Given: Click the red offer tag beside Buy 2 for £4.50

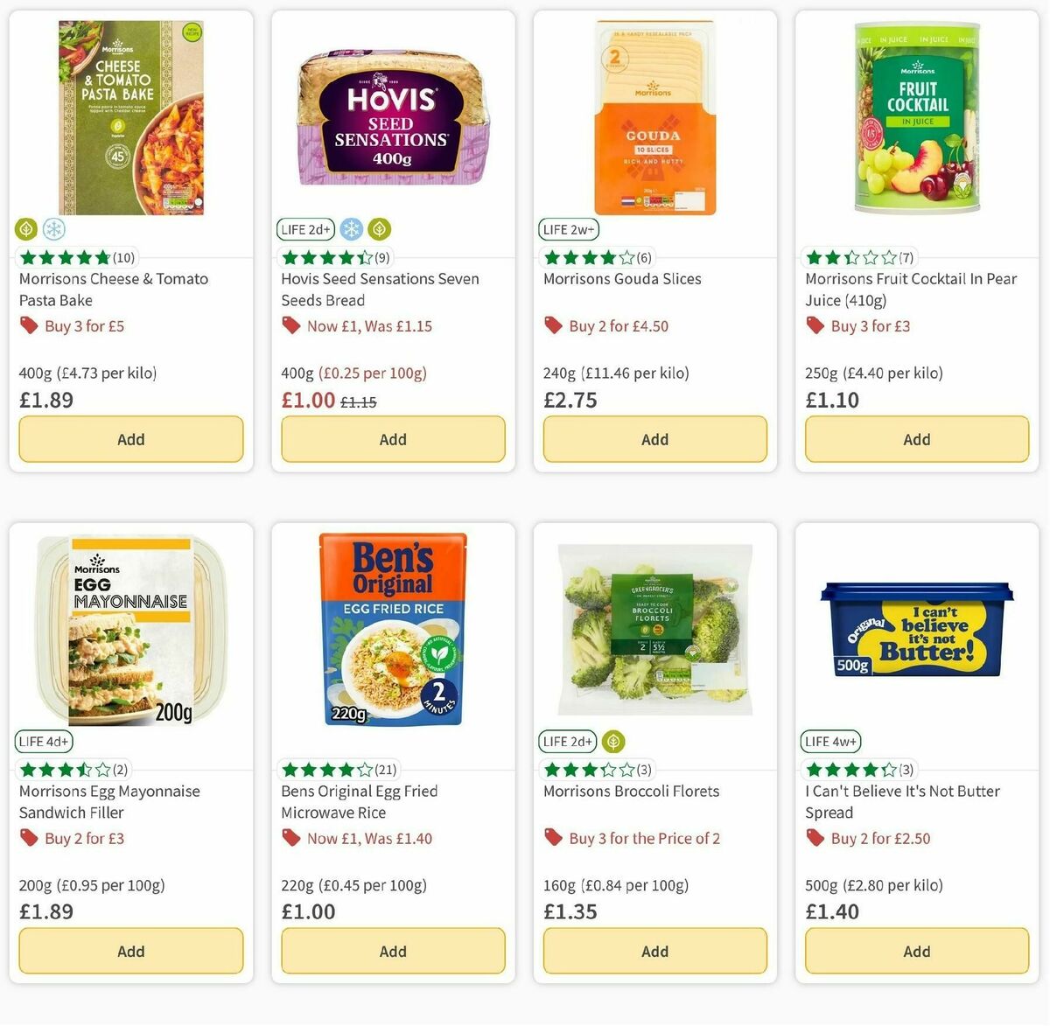Looking at the screenshot, I should coord(553,325).
